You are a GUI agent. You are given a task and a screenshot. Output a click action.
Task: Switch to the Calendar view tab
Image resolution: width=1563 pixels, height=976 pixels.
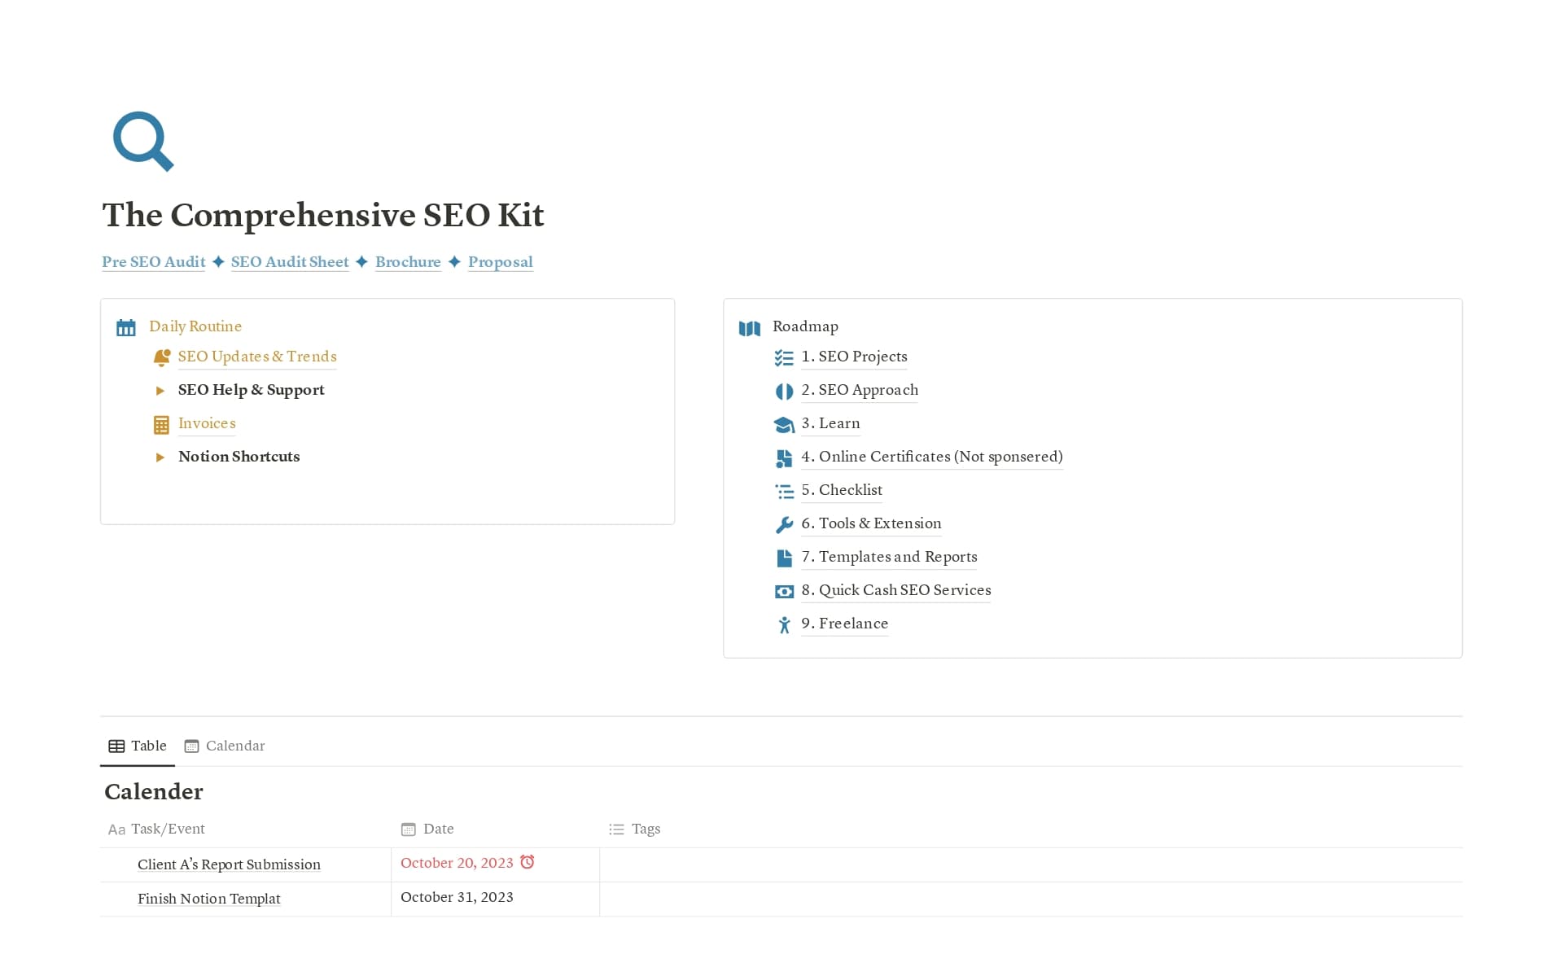pyautogui.click(x=225, y=746)
